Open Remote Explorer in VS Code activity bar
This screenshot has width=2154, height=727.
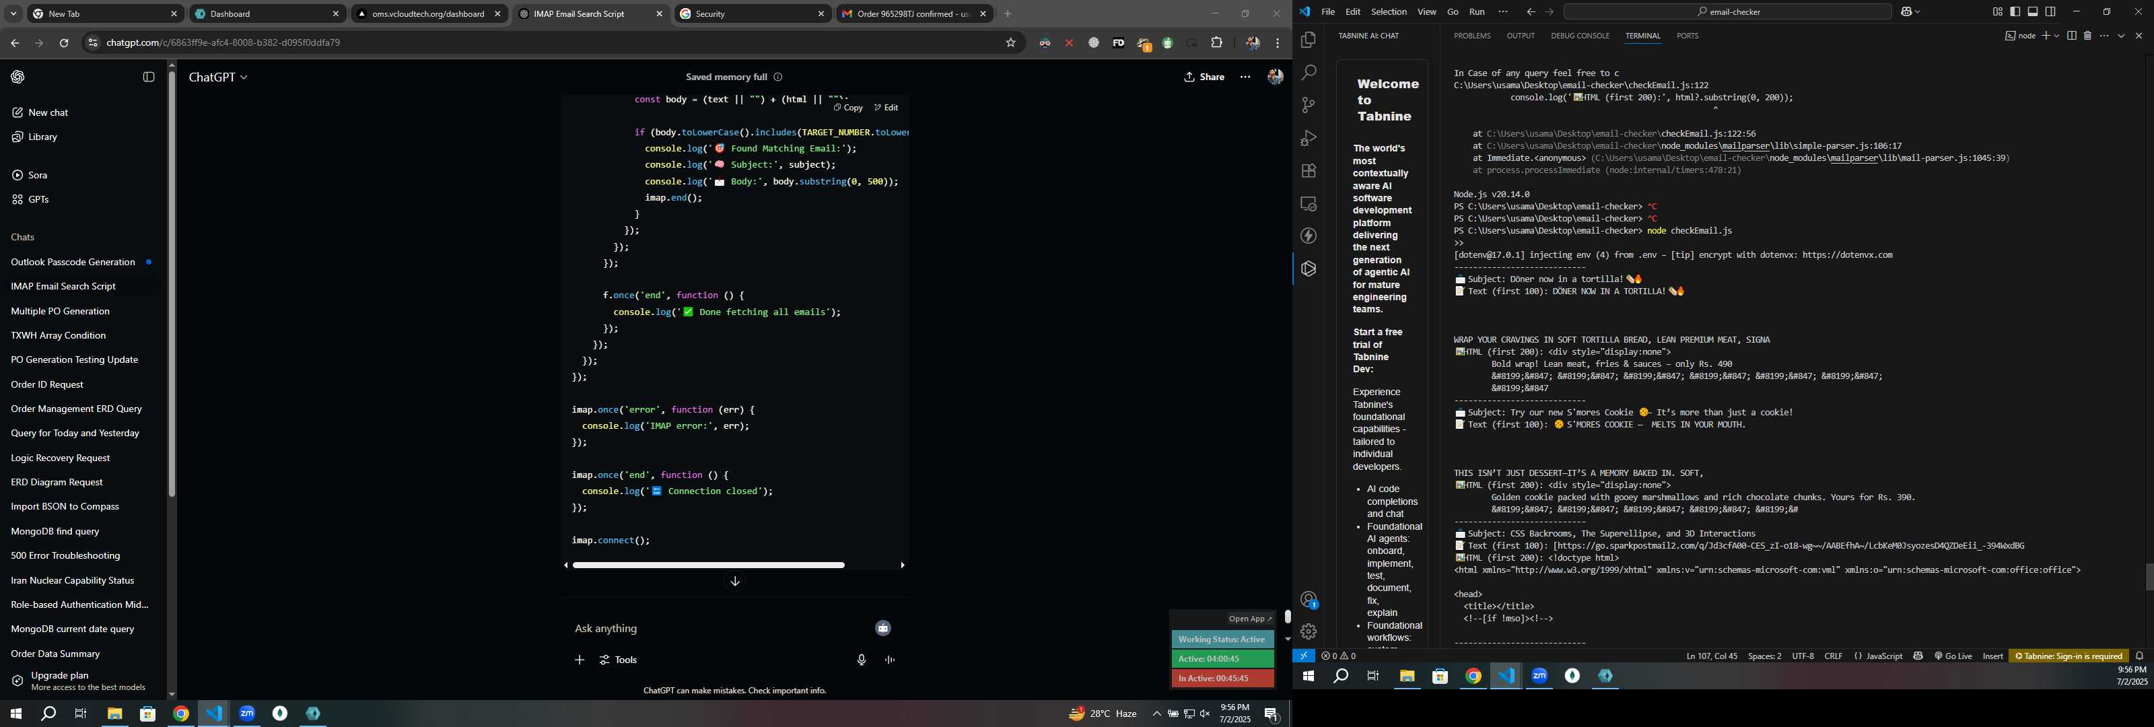tap(1309, 203)
